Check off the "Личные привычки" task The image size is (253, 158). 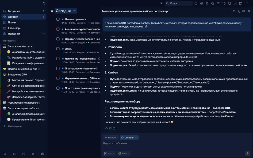[58, 19]
